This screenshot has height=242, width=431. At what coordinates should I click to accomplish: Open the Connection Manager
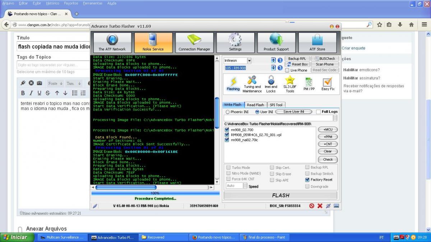[x=194, y=43]
